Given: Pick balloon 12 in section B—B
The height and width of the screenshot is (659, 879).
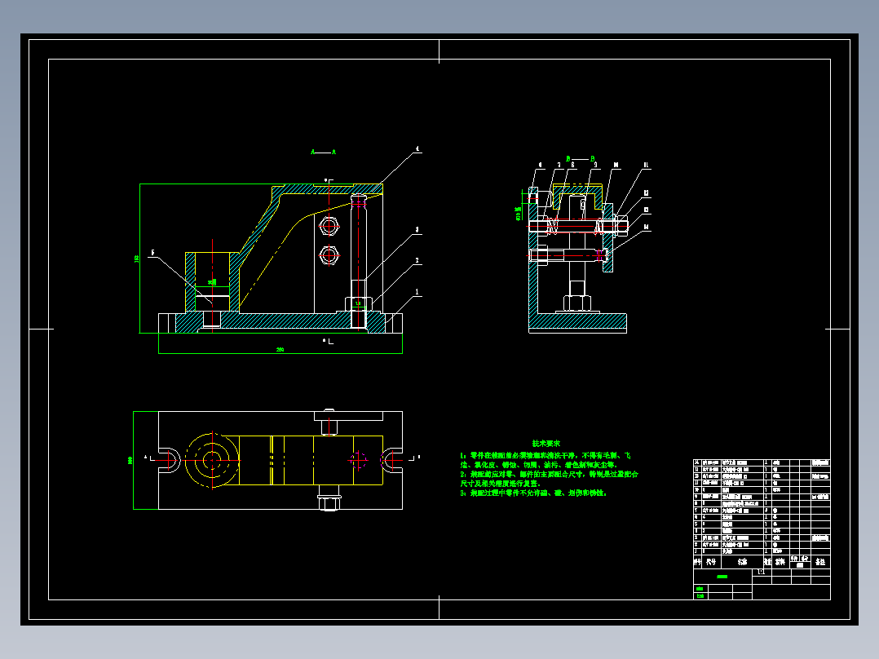Looking at the screenshot, I should [x=646, y=193].
